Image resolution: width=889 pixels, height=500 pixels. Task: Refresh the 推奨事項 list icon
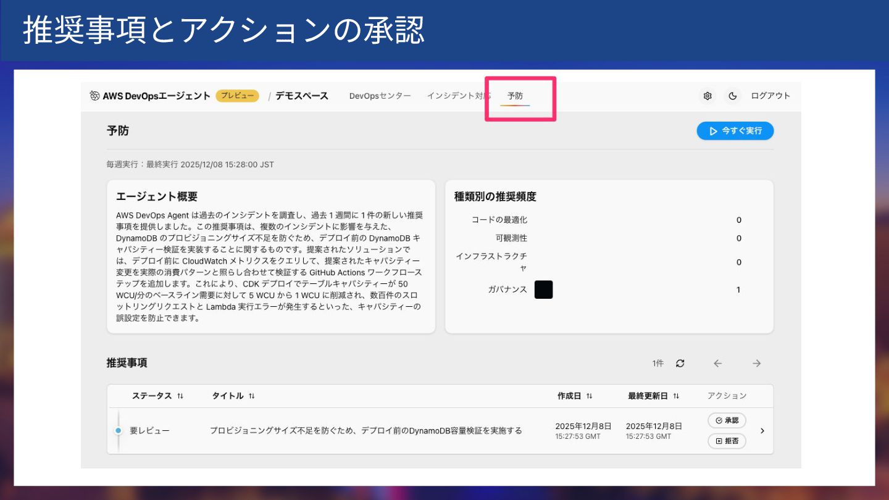click(680, 364)
